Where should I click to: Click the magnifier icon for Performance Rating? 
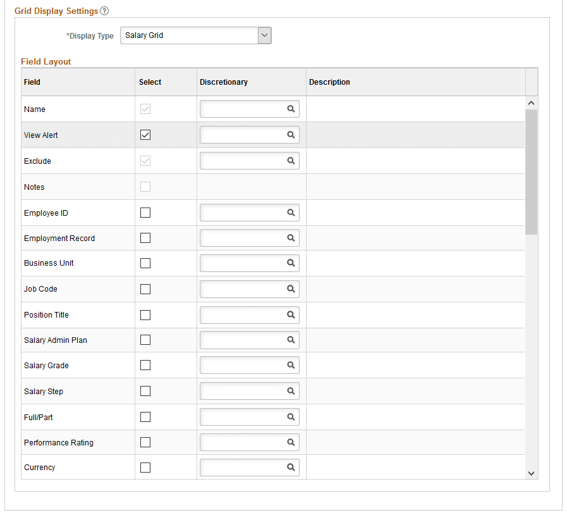(x=291, y=442)
